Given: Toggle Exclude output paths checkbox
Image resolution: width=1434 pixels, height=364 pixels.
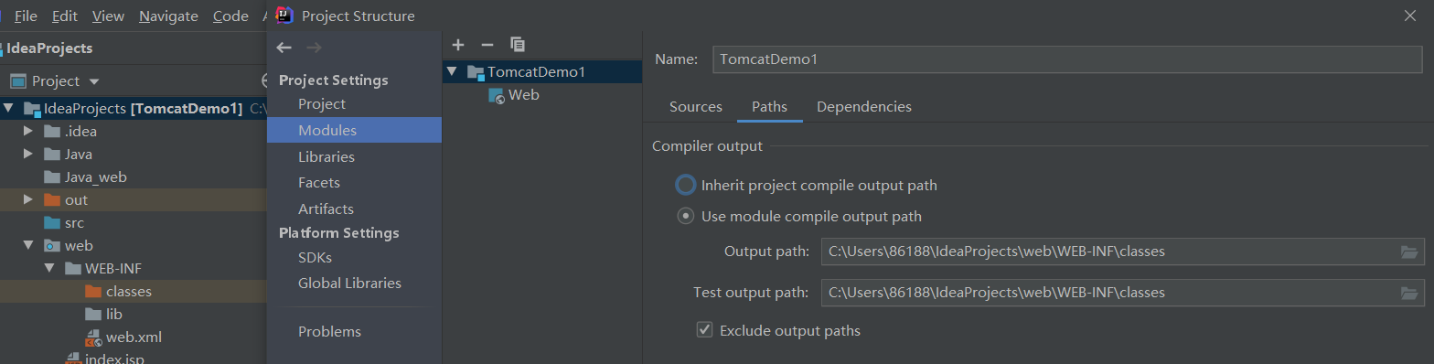Looking at the screenshot, I should click(x=704, y=330).
